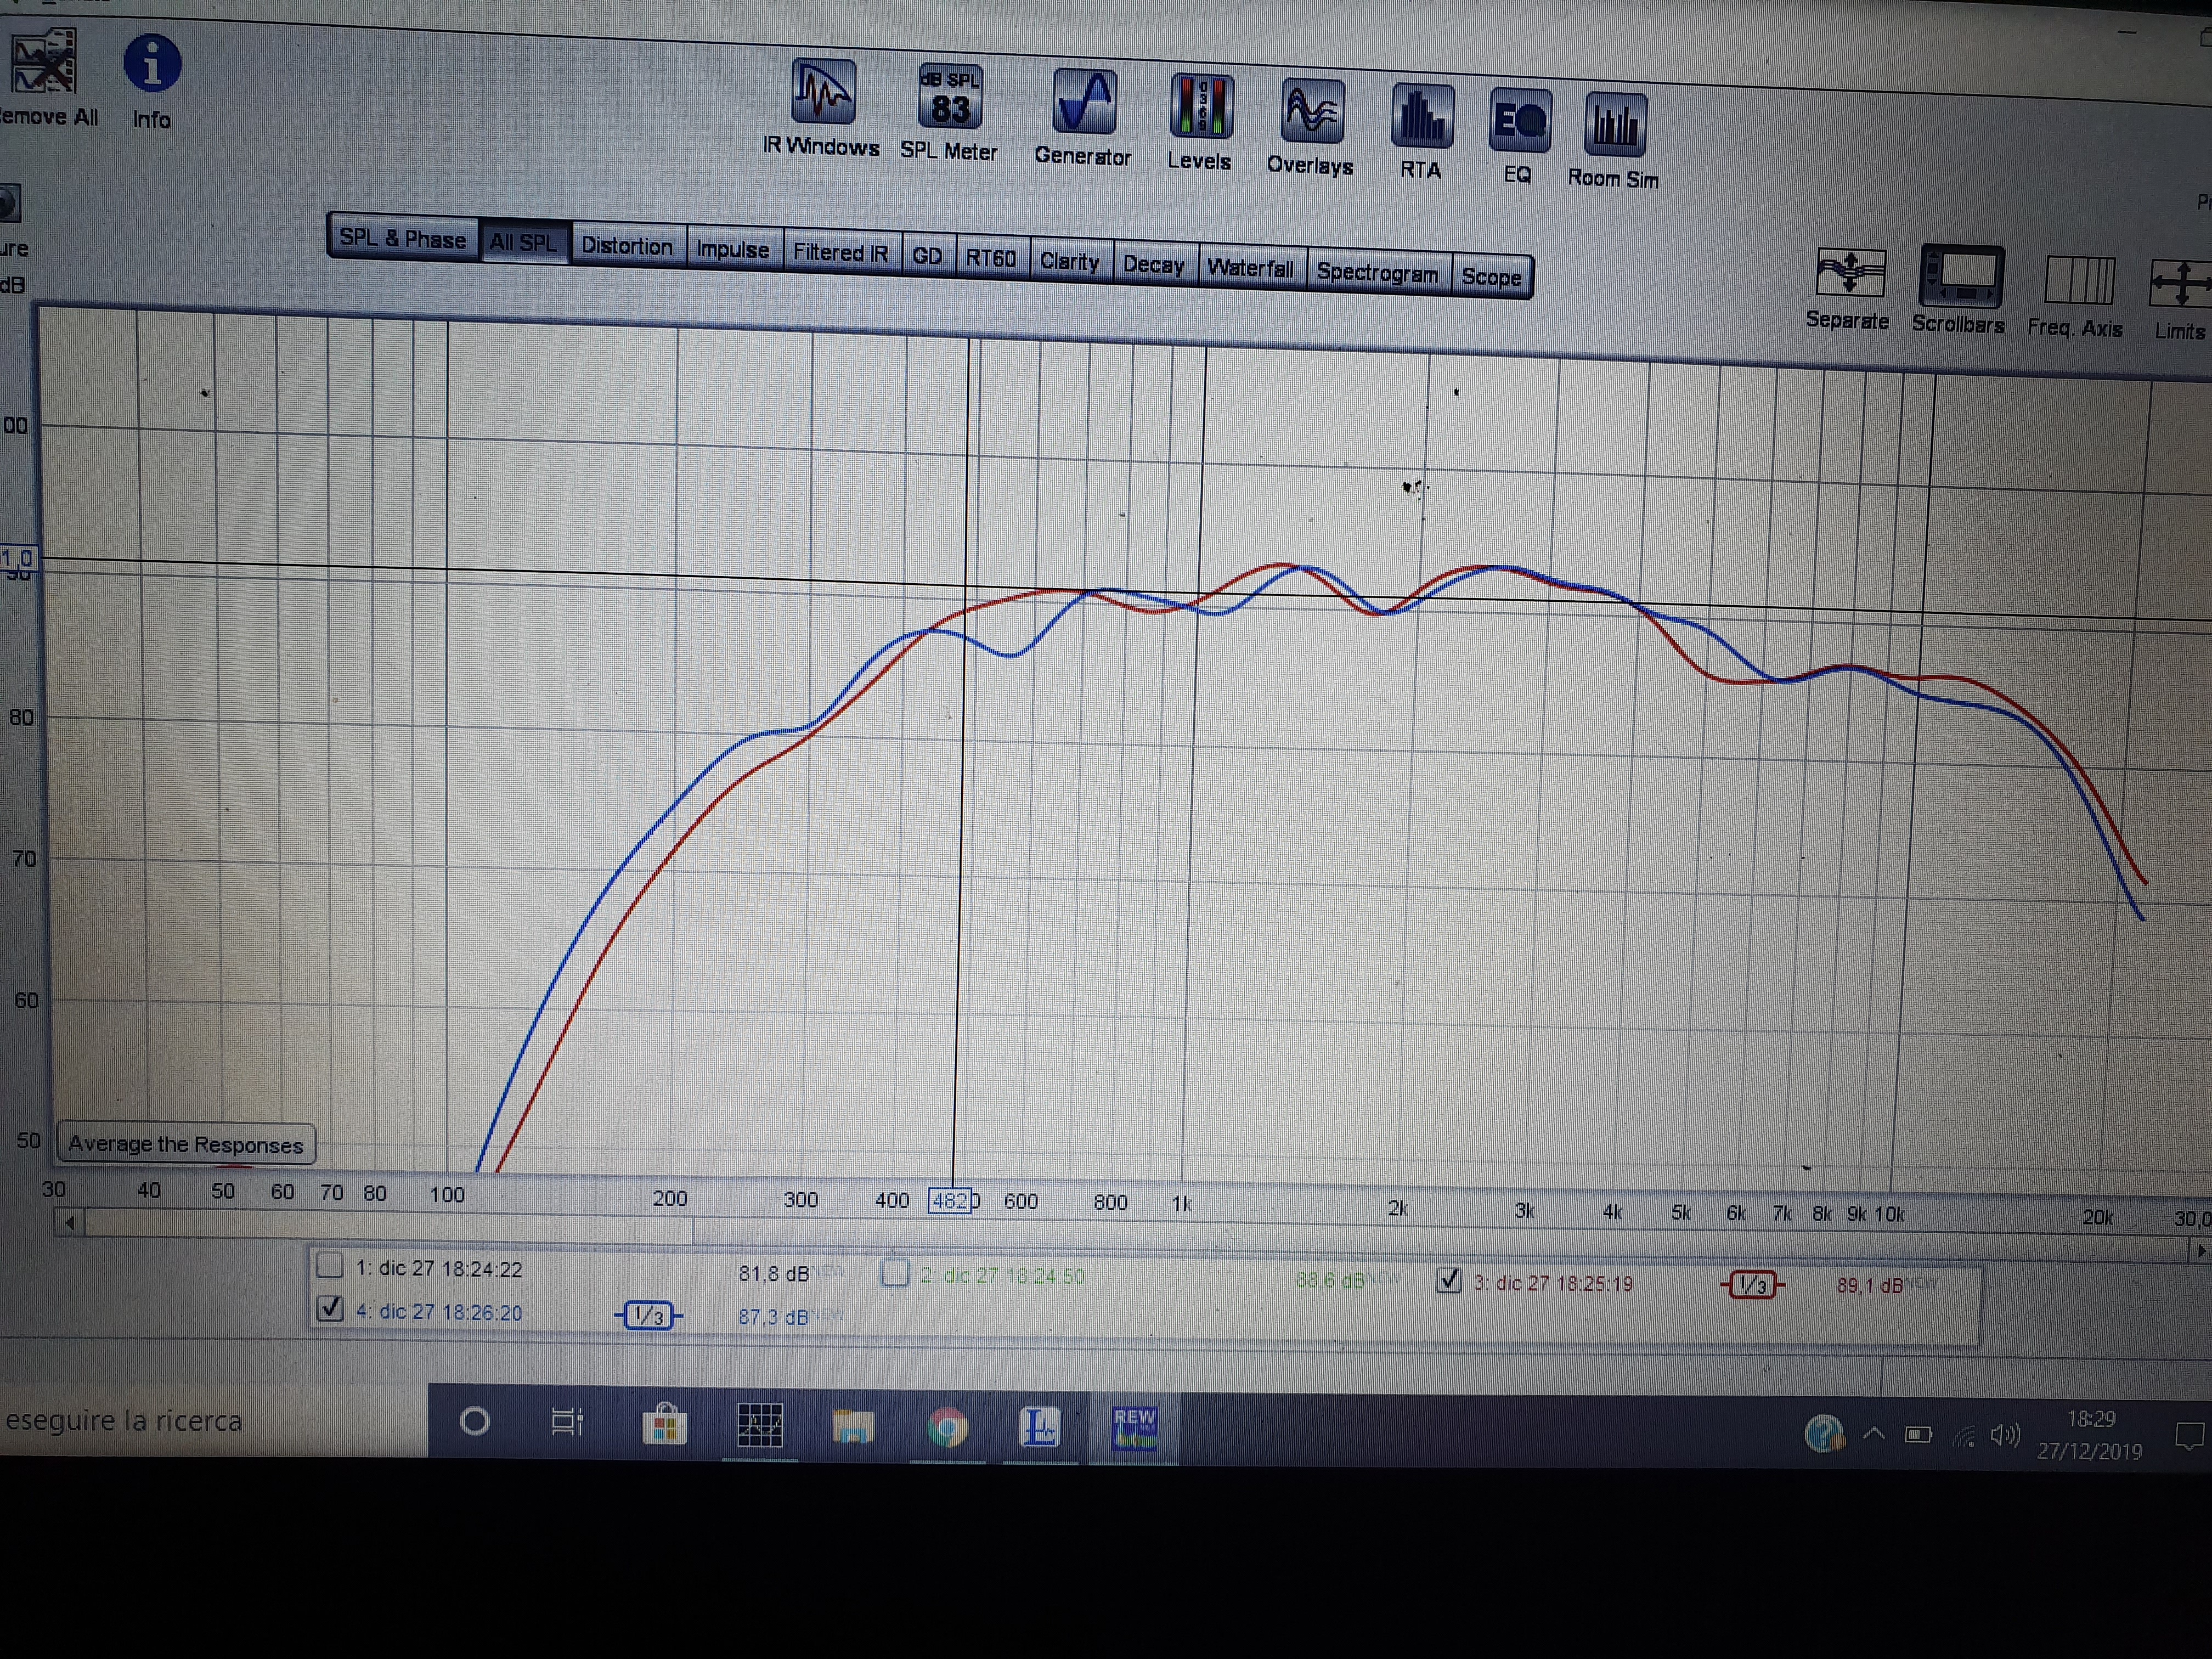
Task: Enable measurement 2 dic 27 18:24:50
Action: (x=895, y=1273)
